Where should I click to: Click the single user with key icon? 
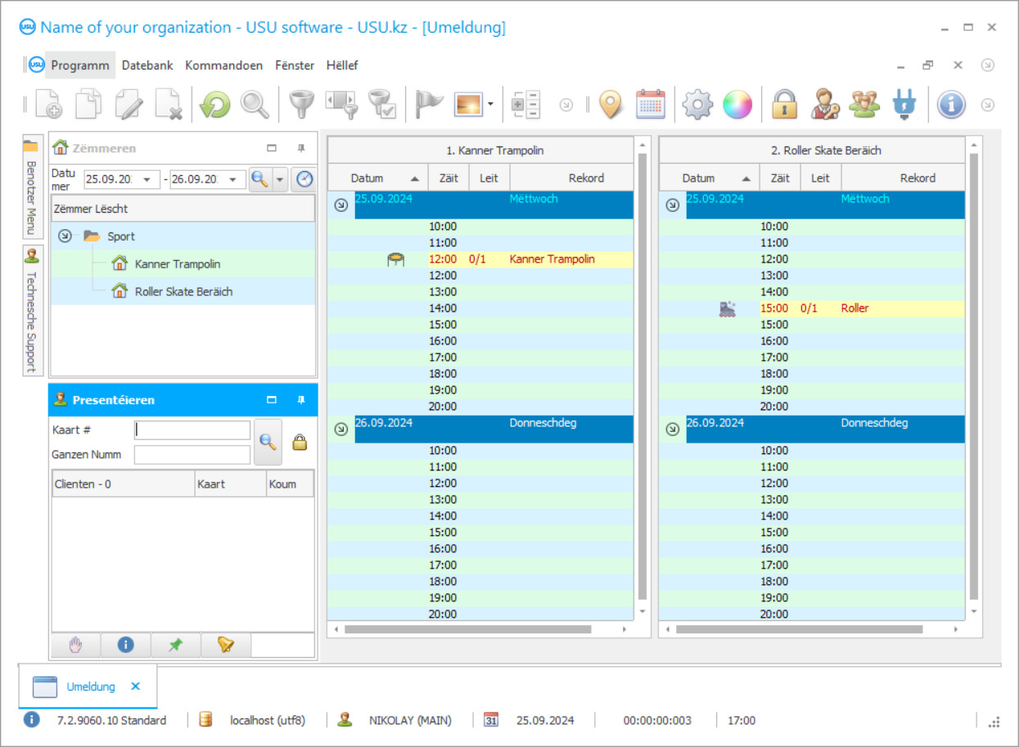[x=824, y=105]
